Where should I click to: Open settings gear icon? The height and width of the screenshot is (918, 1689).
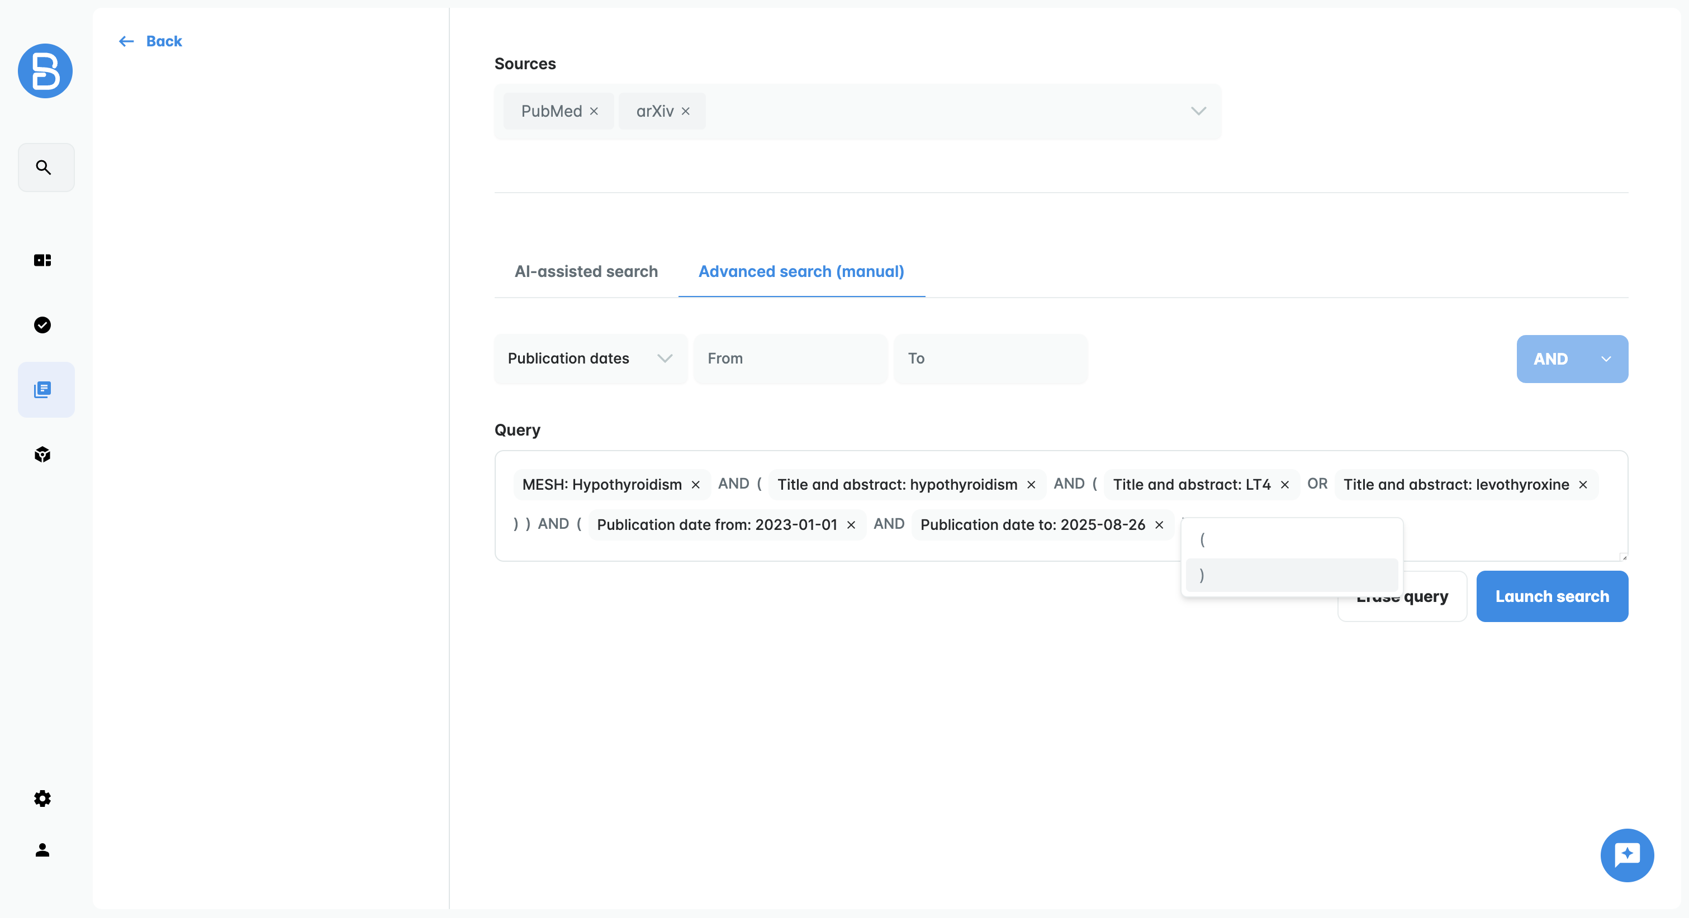(x=42, y=798)
